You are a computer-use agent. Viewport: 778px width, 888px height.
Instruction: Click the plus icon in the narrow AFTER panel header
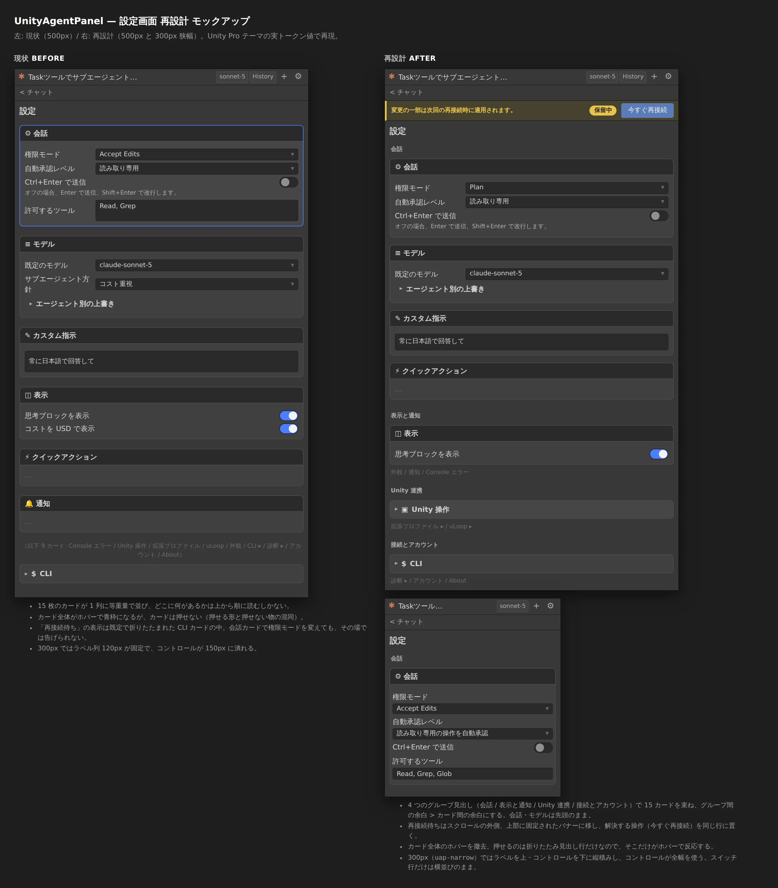536,606
